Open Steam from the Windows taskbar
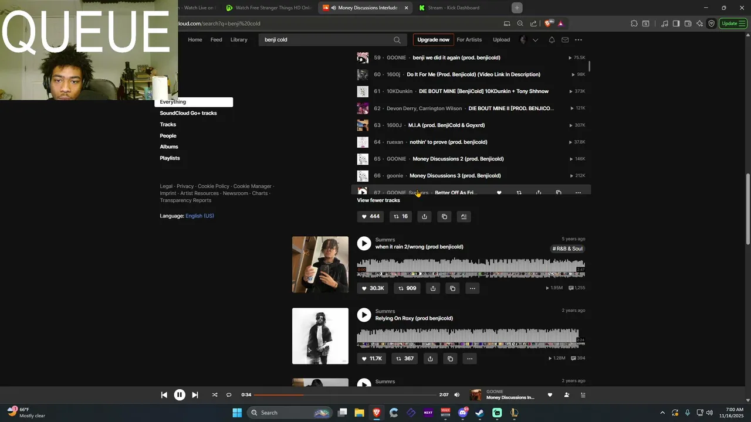 (479, 413)
